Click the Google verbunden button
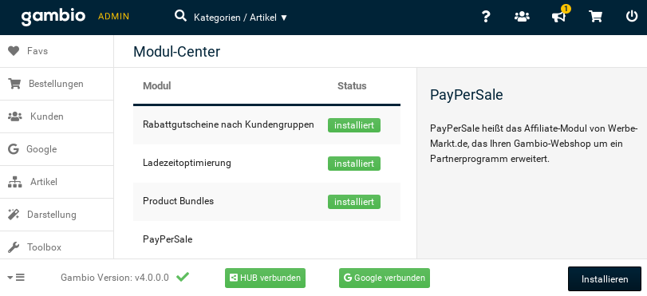The image size is (647, 296). [x=385, y=278]
